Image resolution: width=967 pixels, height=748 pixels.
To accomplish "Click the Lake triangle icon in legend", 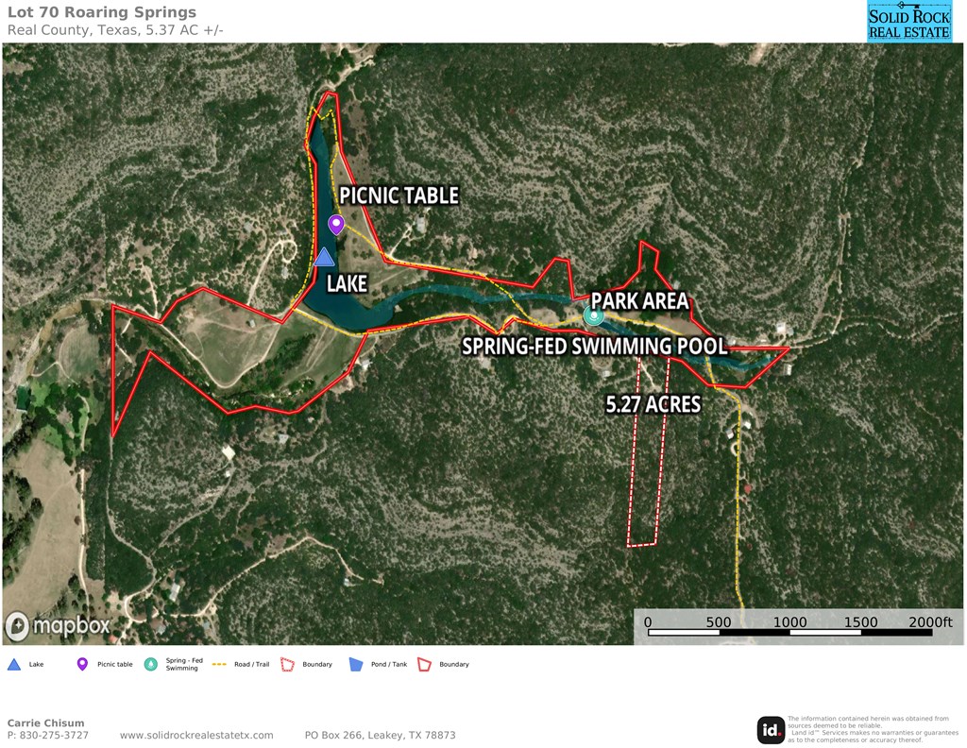I will [13, 664].
